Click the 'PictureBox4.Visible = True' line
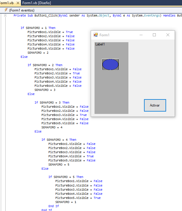 point(71,156)
